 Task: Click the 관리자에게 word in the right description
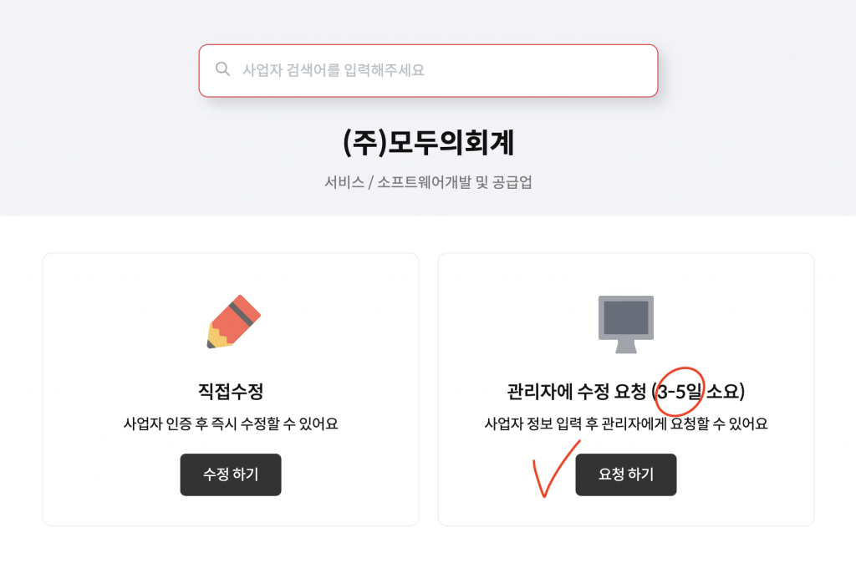(634, 424)
